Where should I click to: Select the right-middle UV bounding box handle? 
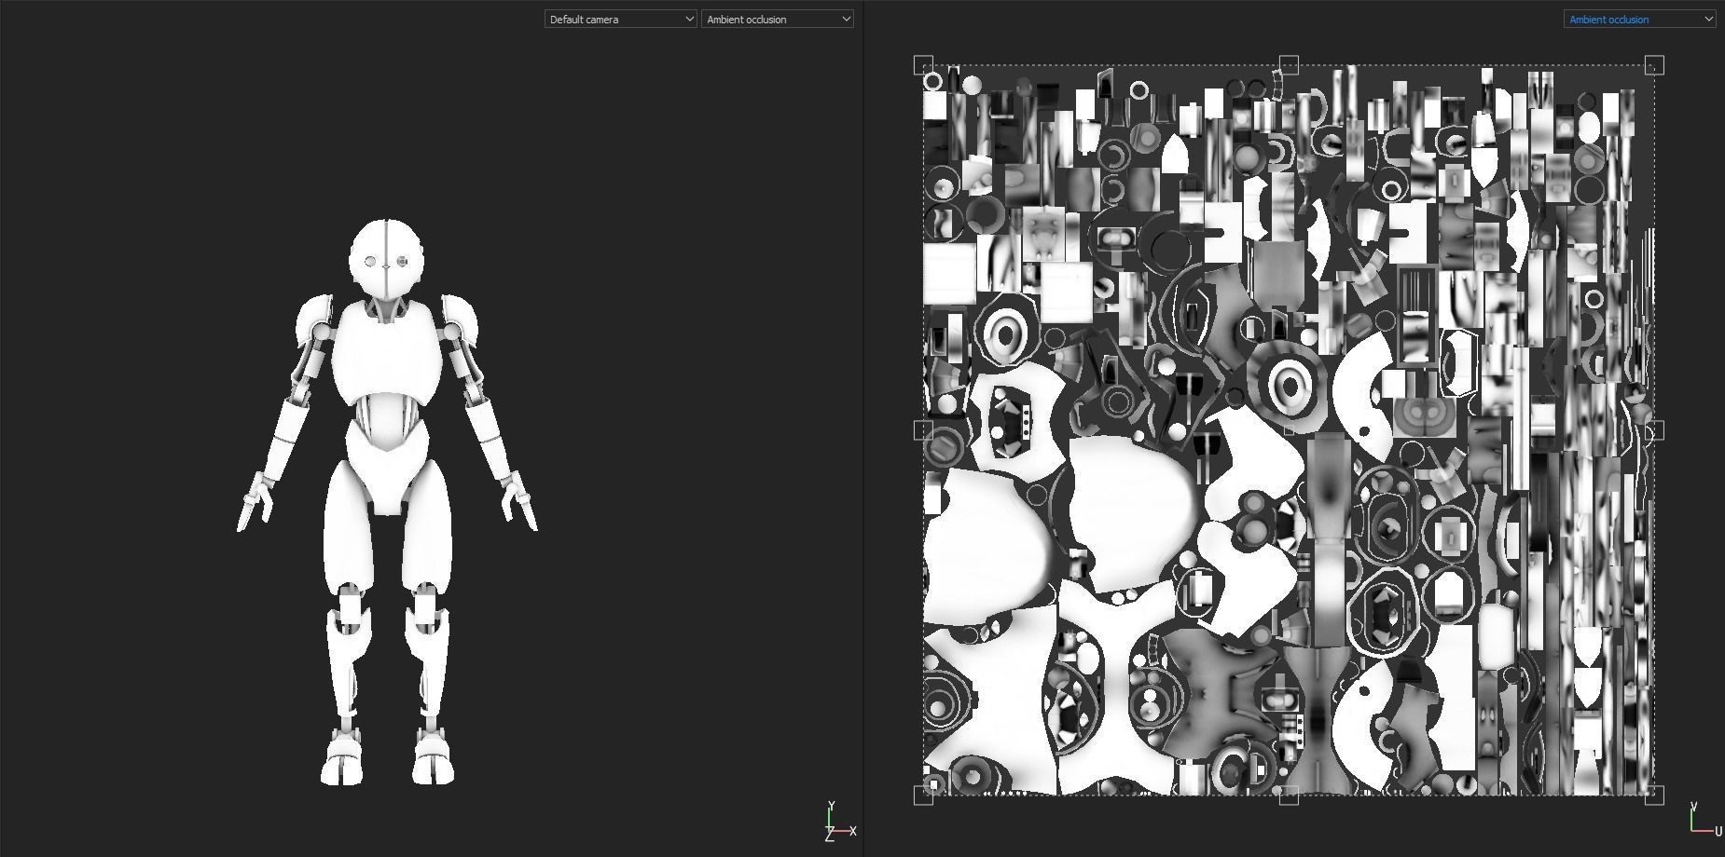click(x=1654, y=430)
